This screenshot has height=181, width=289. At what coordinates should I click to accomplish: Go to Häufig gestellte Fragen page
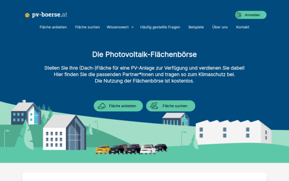tap(160, 27)
